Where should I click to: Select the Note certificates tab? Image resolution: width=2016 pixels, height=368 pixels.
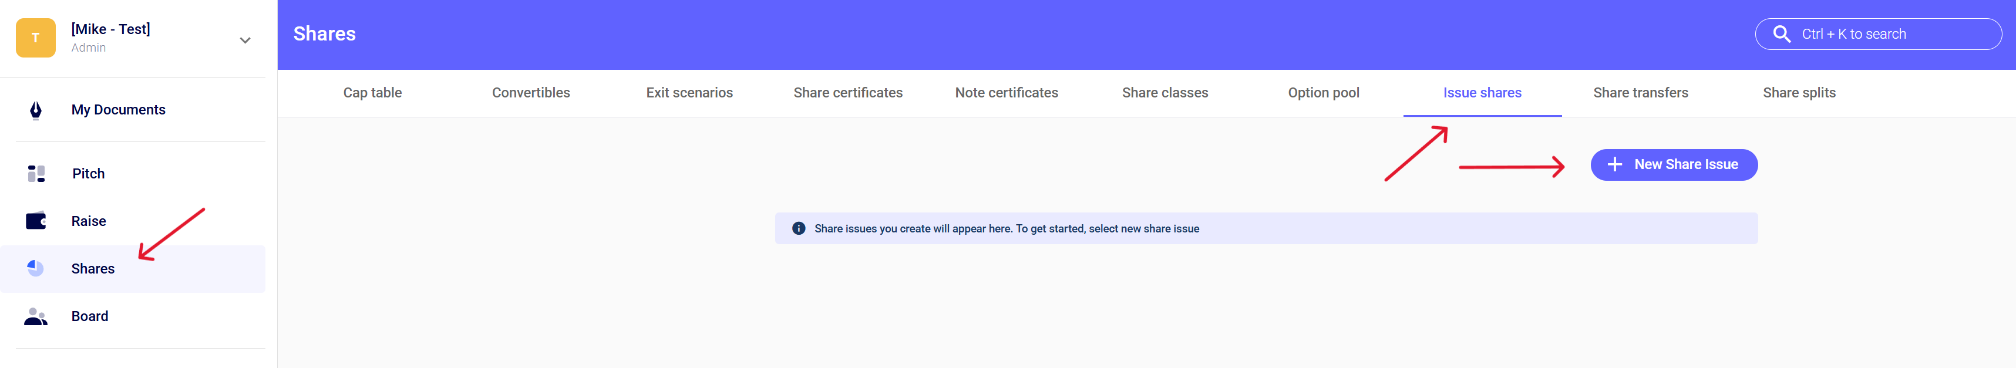click(x=1006, y=93)
